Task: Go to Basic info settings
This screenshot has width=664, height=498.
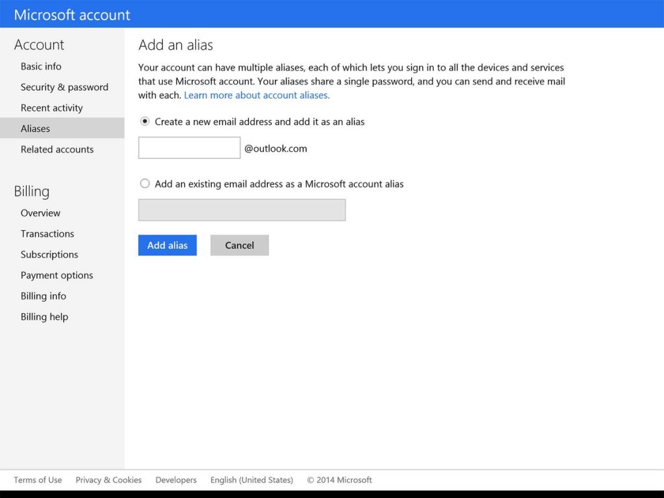Action: (x=41, y=66)
